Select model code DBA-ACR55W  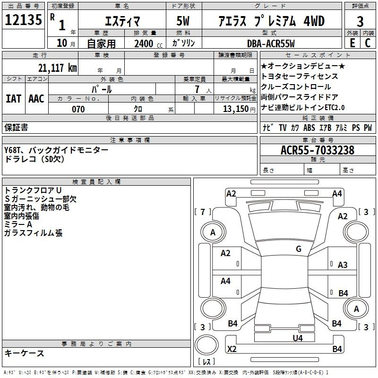(x=271, y=43)
